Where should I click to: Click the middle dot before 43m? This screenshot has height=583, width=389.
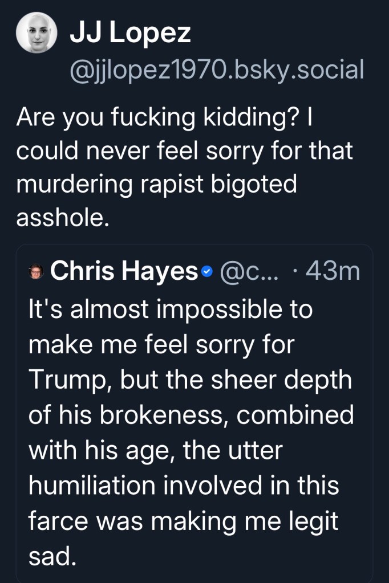(x=293, y=272)
